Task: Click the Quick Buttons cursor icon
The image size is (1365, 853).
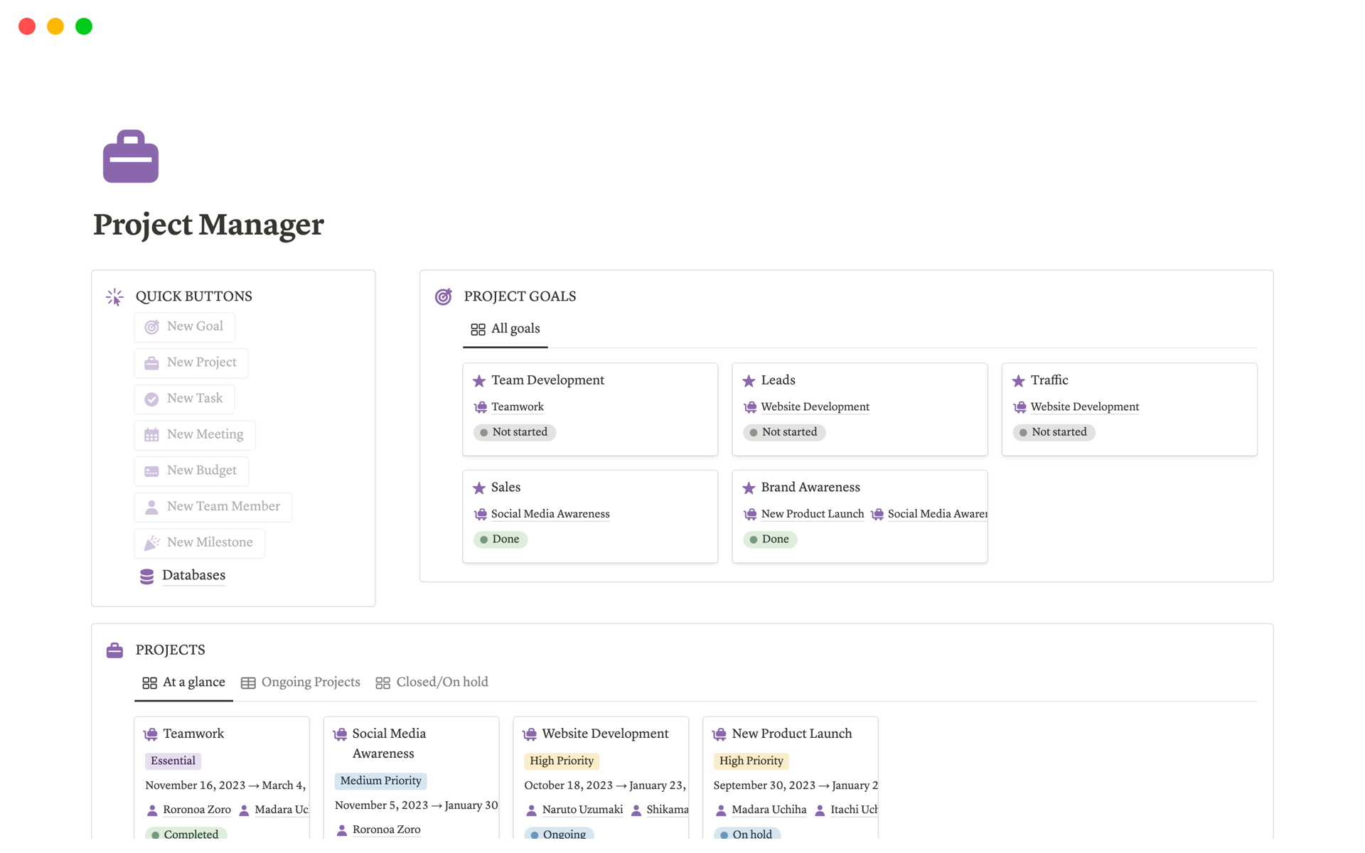Action: point(114,296)
